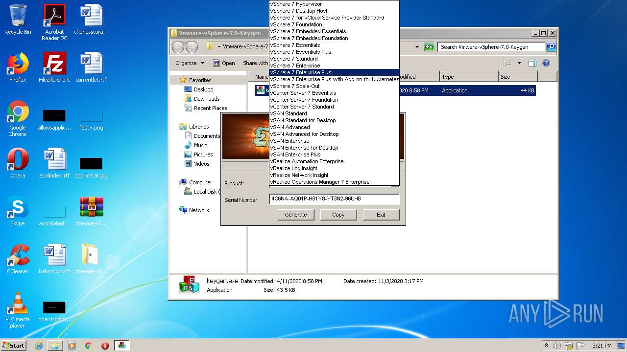Launch FileZilla Client desktop icon
This screenshot has height=352, width=627.
[54, 67]
